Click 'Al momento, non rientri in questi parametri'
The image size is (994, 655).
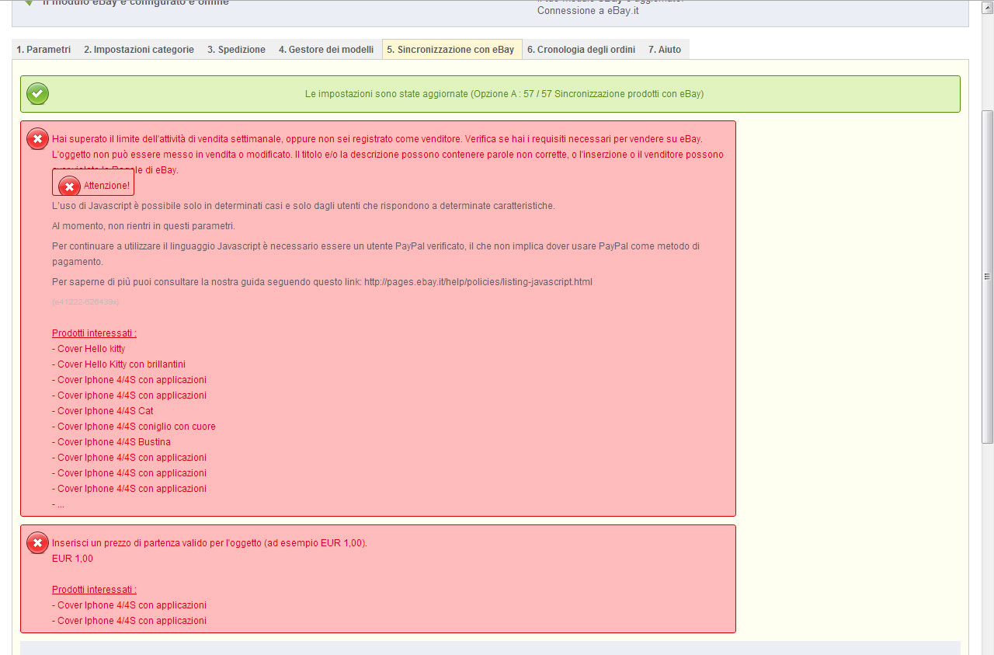pos(144,226)
